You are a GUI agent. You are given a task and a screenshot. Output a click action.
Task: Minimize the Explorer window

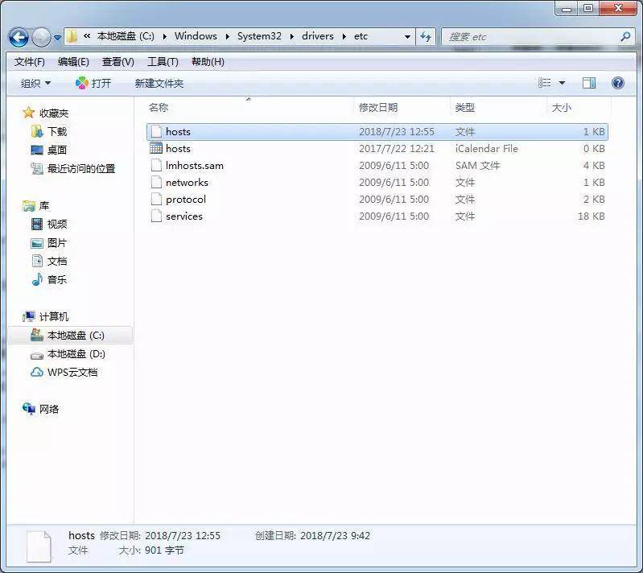(567, 8)
